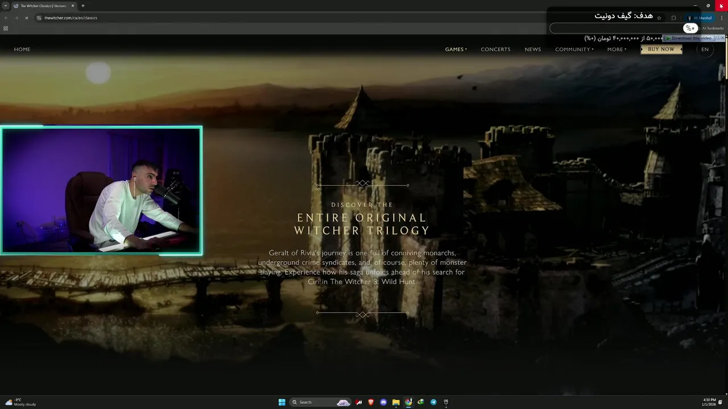The height and width of the screenshot is (409, 728).
Task: Open Epic Games Launcher from taskbar
Action: click(x=446, y=402)
